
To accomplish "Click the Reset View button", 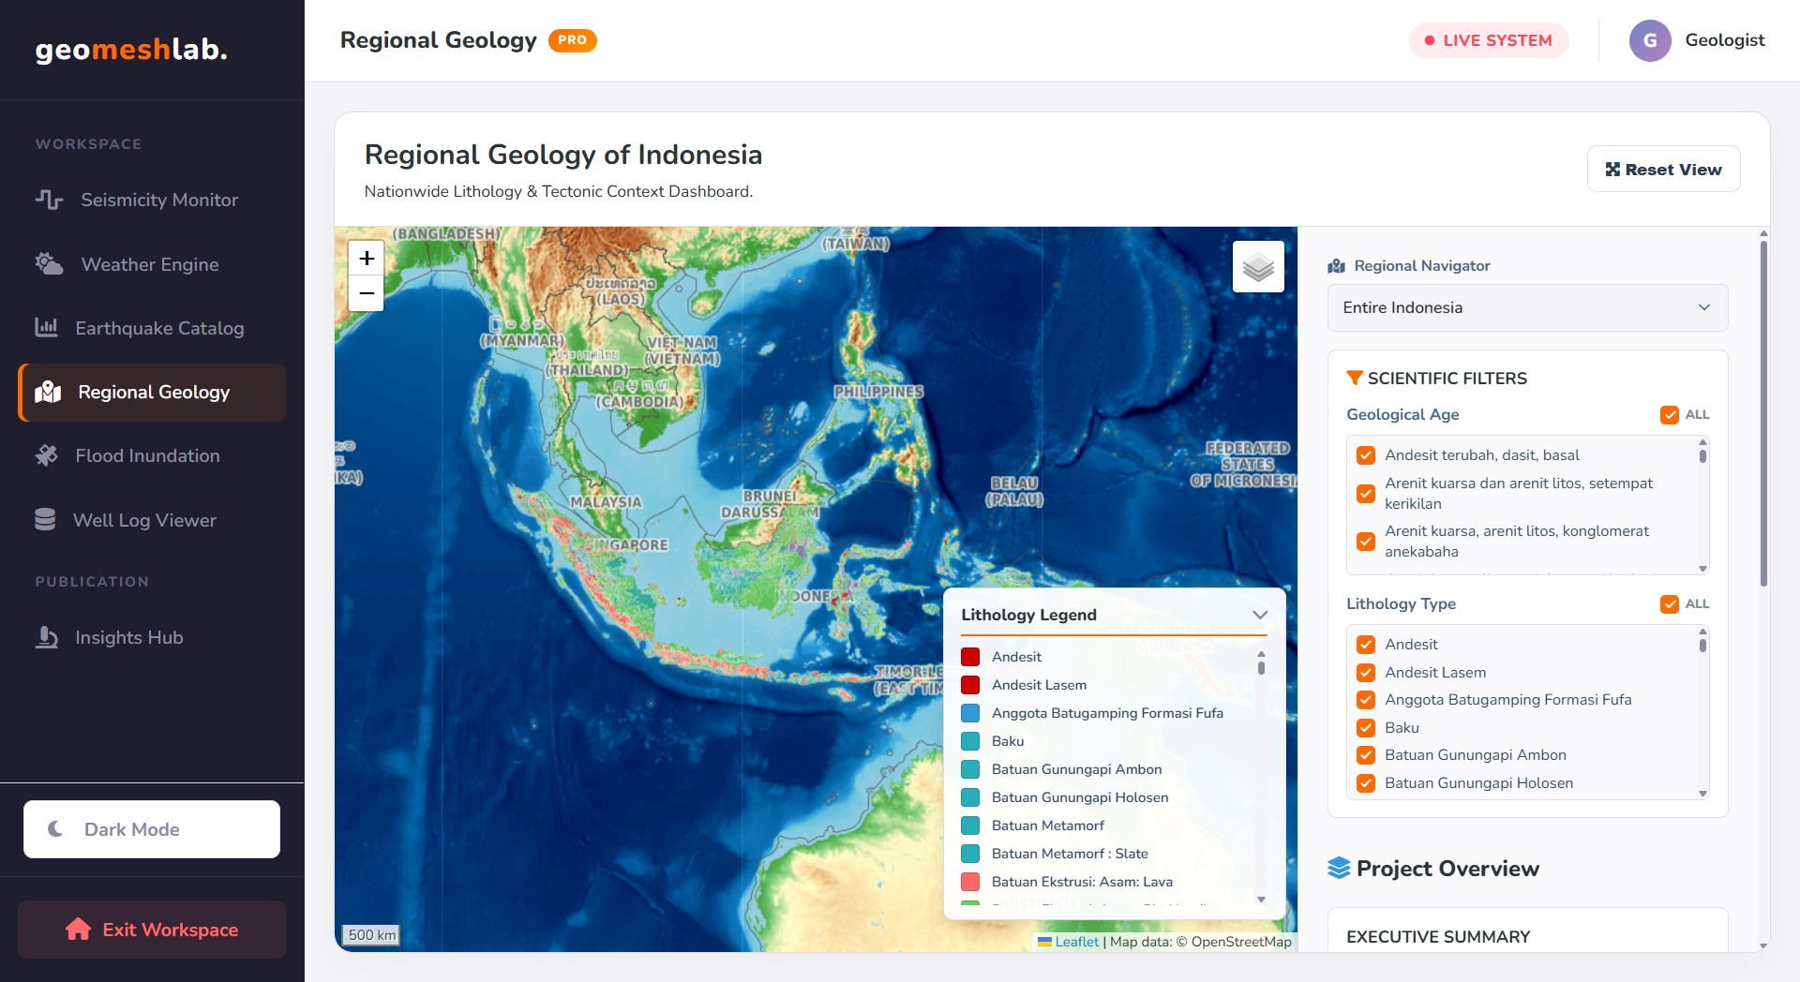I will [x=1663, y=169].
